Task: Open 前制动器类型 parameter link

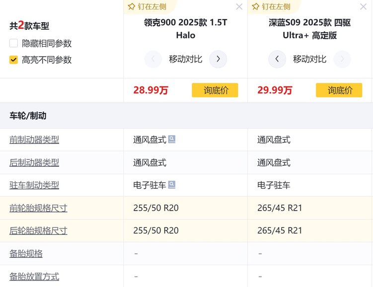Action: click(34, 140)
